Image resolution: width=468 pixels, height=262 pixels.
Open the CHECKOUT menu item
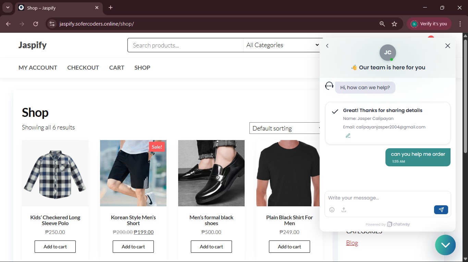click(83, 68)
